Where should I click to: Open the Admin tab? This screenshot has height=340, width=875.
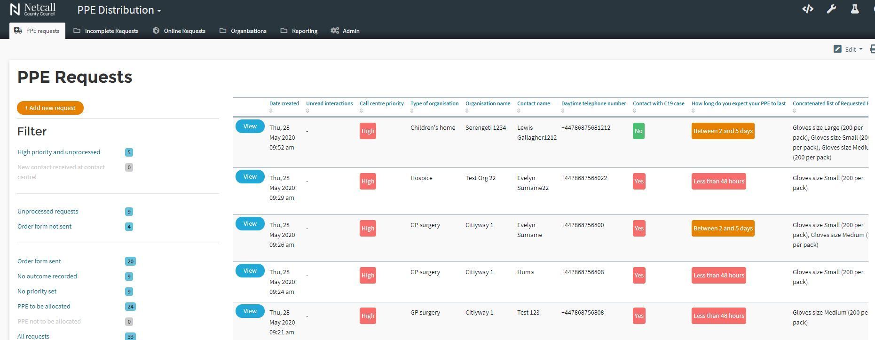point(345,31)
